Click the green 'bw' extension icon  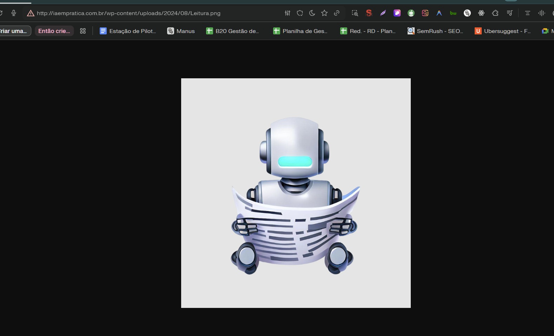(x=453, y=13)
